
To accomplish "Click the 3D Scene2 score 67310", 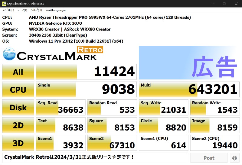I will (112, 143).
